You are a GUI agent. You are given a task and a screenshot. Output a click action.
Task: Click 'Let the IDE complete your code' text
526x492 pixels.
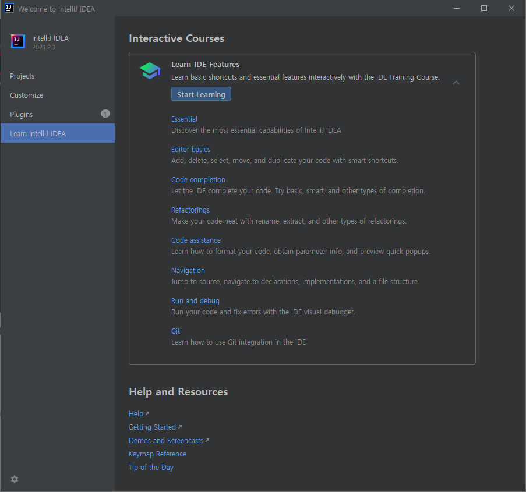(298, 191)
